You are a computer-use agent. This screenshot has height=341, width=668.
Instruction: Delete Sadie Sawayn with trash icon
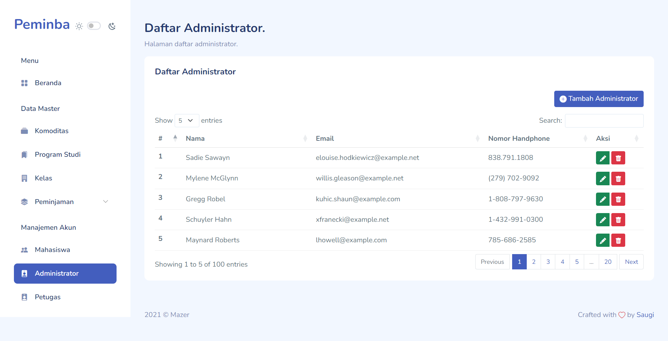point(618,158)
